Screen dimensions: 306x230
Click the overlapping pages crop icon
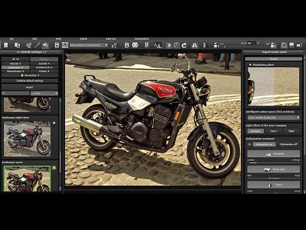coord(284,45)
